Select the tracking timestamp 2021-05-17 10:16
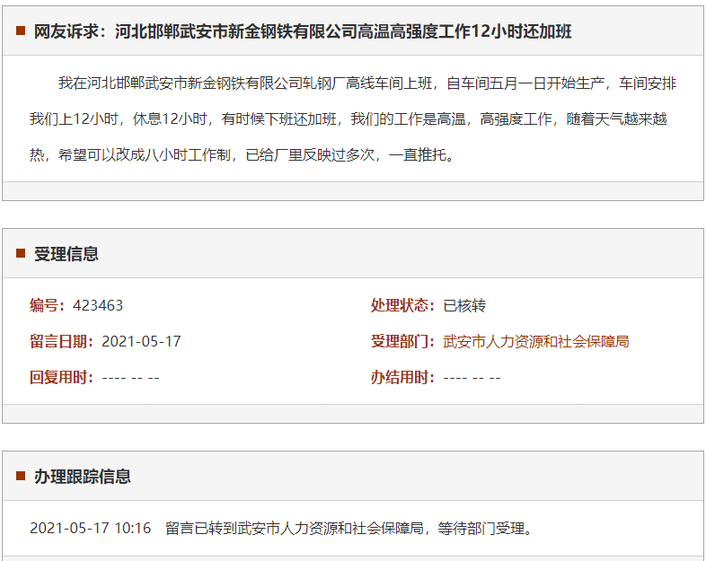706x561 pixels. [x=91, y=528]
